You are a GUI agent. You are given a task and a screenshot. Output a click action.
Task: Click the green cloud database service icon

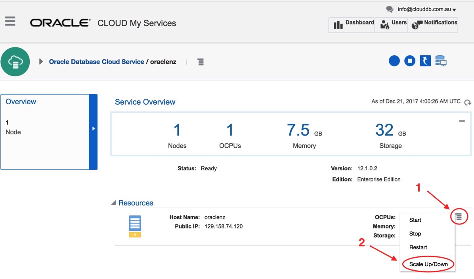(15, 62)
